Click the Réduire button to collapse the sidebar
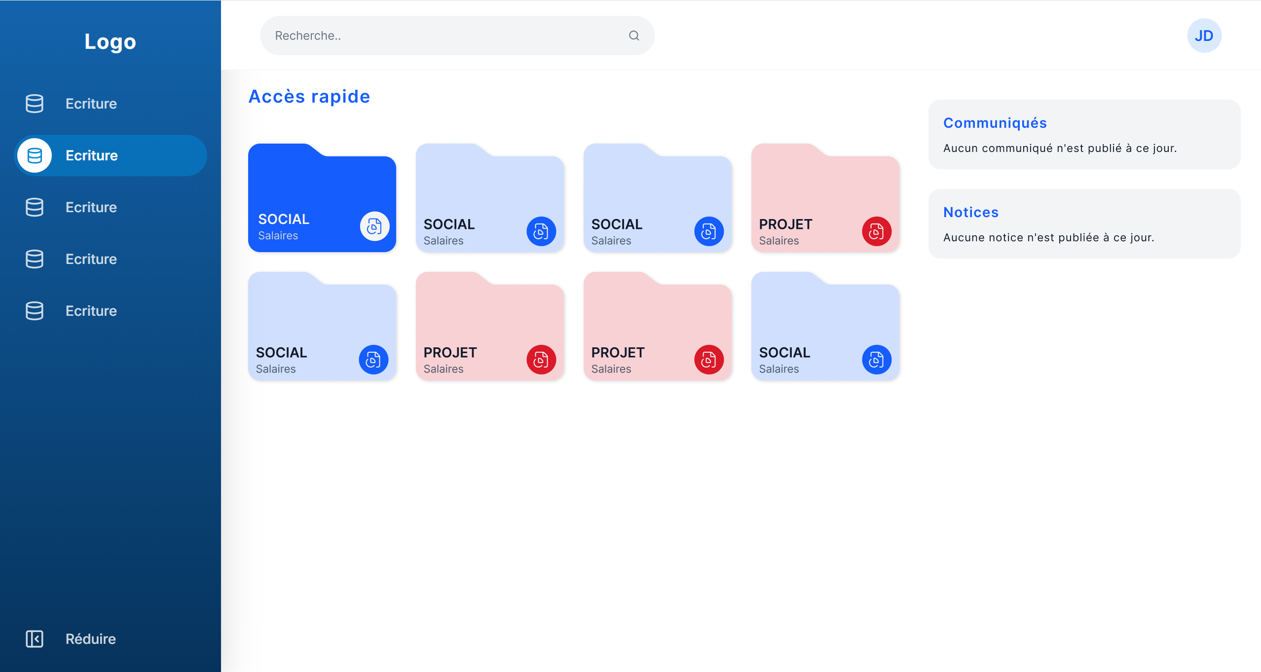This screenshot has height=672, width=1261. coord(90,639)
